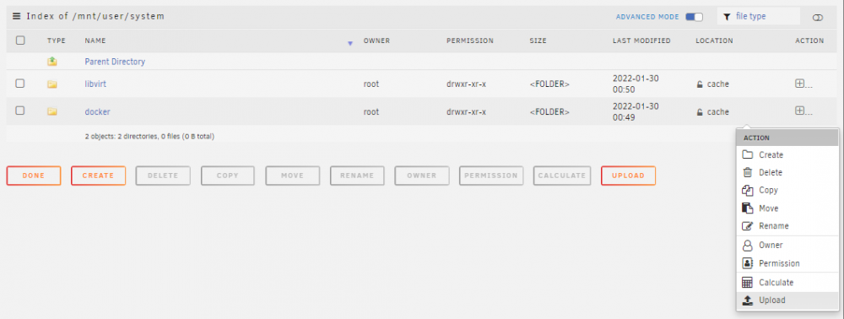Click the MOVE button
844x319 pixels.
pyautogui.click(x=292, y=176)
